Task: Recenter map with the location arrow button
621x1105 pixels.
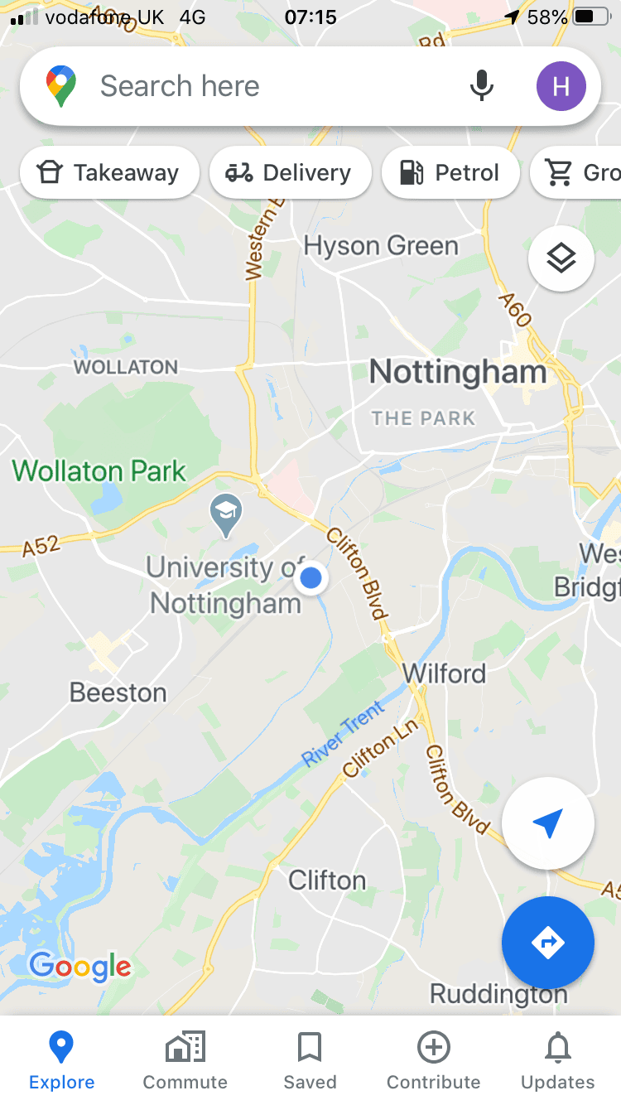Action: click(548, 823)
